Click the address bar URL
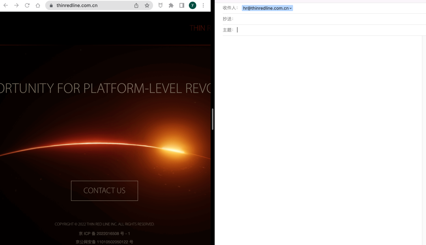 point(77,6)
